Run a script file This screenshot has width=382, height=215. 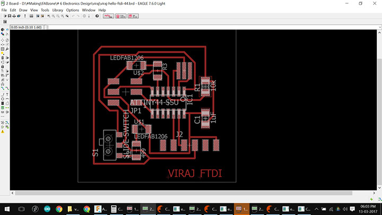[x=38, y=16]
